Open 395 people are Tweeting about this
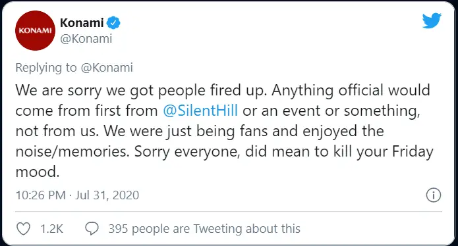 tap(204, 229)
